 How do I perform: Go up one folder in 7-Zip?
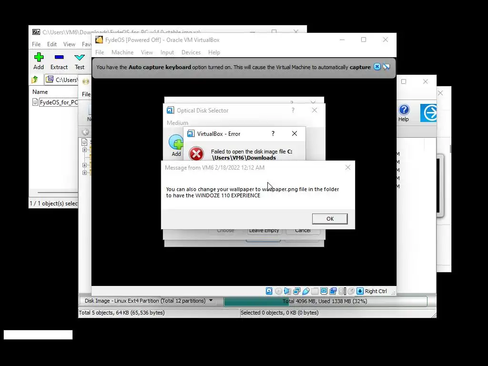point(34,80)
